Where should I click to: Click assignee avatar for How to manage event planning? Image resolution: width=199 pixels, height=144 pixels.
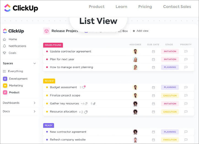(135, 67)
